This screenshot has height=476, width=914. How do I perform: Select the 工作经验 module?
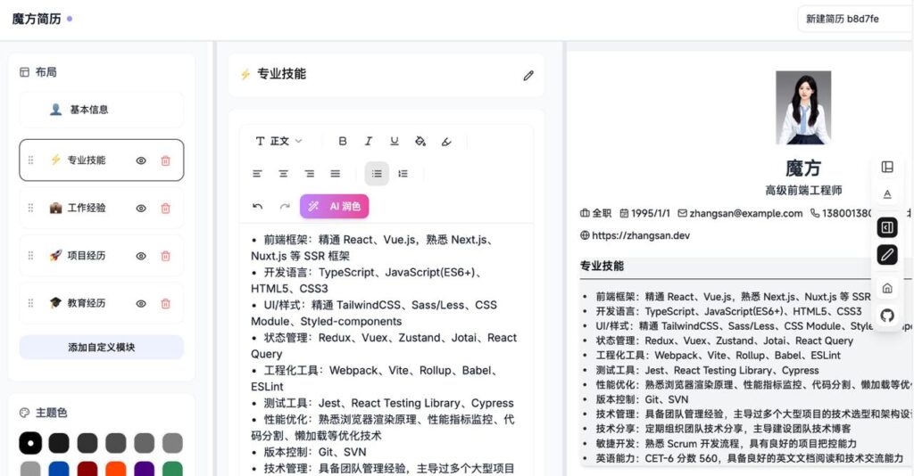(x=102, y=208)
